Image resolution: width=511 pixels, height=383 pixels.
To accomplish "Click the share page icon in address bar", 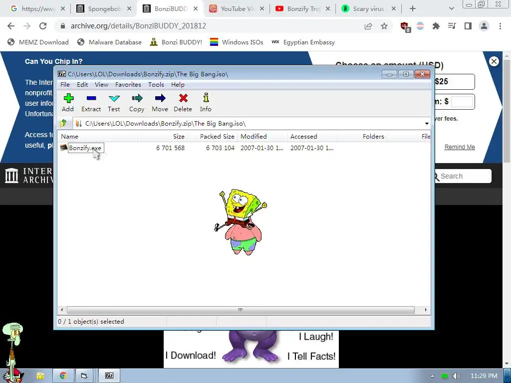I will pos(368,26).
